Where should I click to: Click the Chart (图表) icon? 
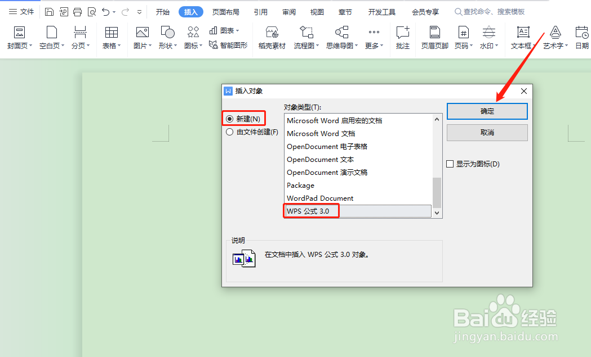[x=214, y=30]
